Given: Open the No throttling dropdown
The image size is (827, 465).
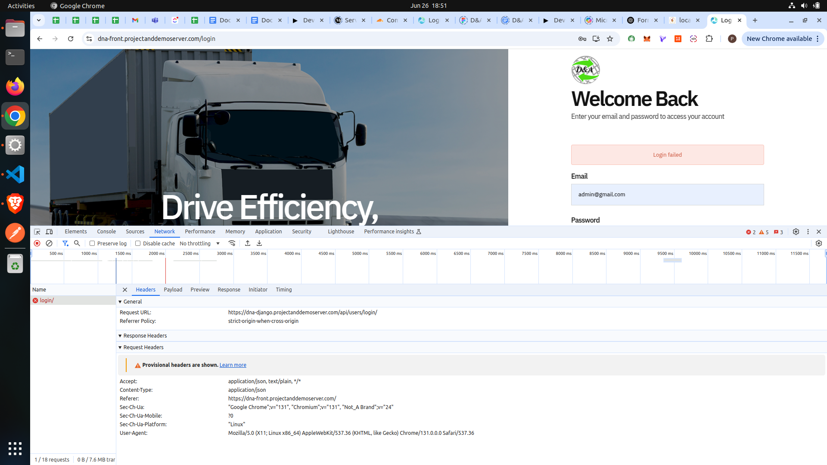Looking at the screenshot, I should (x=200, y=243).
